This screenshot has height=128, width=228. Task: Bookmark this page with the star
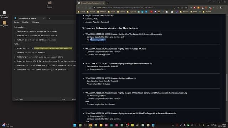(x=186, y=7)
